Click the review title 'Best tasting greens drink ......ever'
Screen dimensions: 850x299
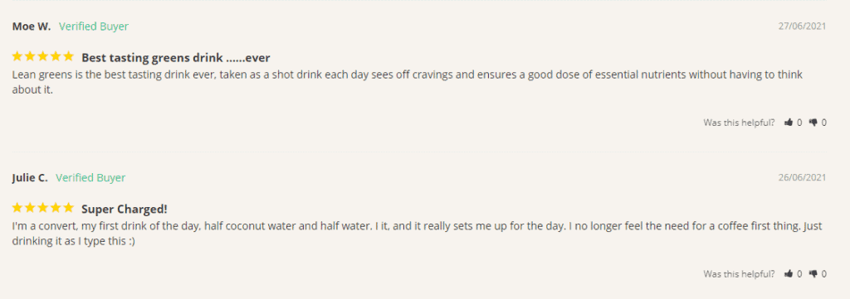176,57
